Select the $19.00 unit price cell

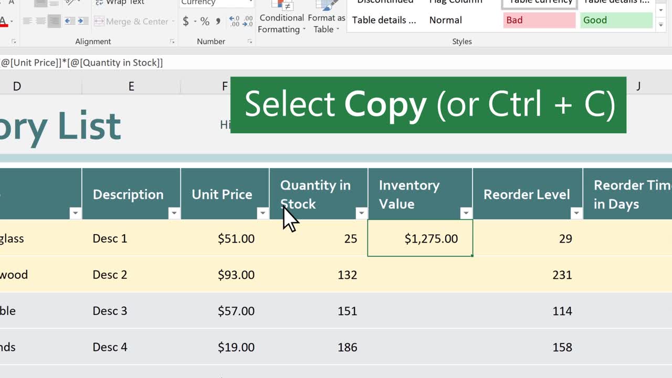225,347
